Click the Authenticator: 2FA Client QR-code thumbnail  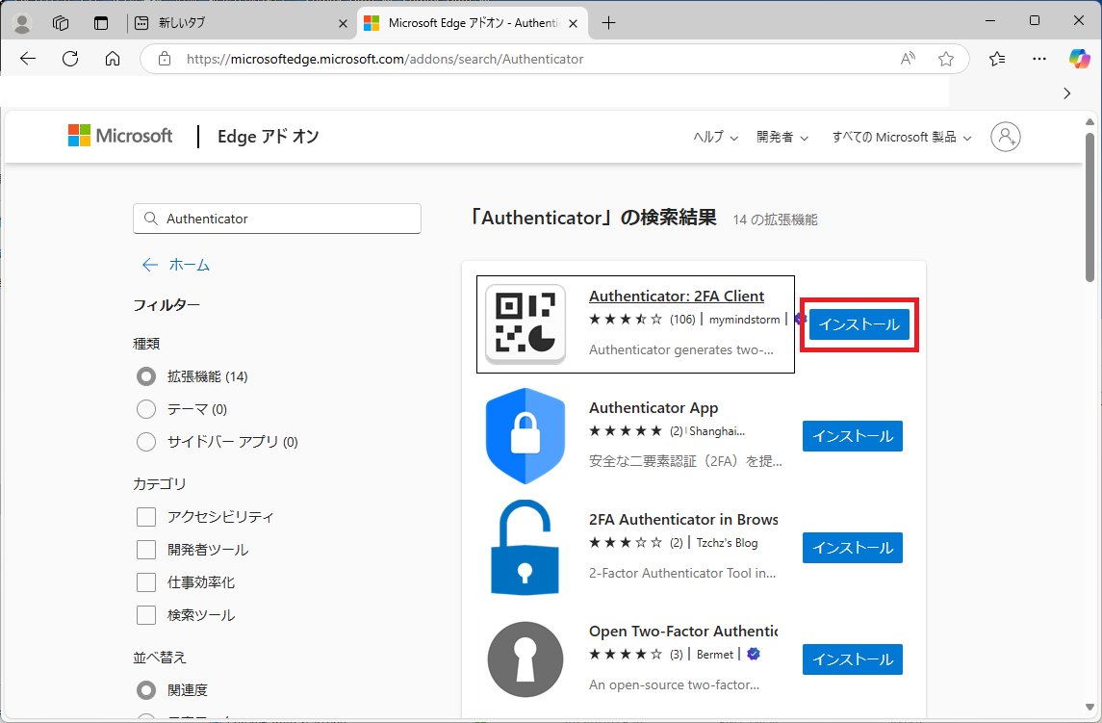pyautogui.click(x=525, y=323)
